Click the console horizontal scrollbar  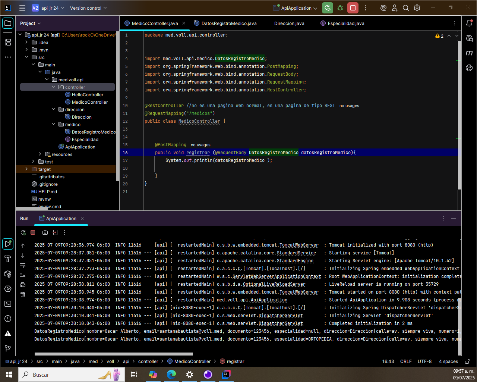point(114,354)
